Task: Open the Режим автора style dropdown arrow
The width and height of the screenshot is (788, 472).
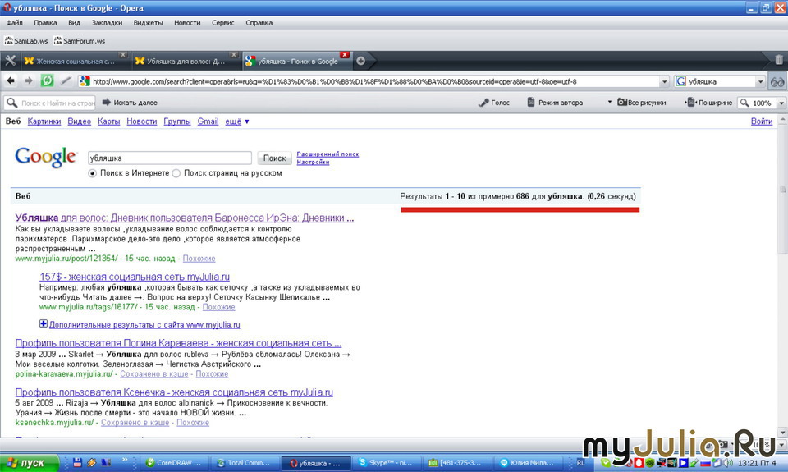Action: point(610,102)
